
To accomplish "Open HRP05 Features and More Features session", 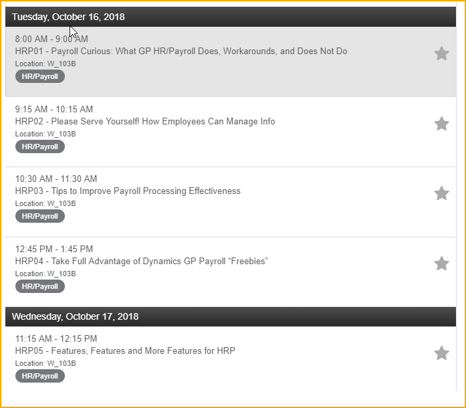I will [125, 350].
